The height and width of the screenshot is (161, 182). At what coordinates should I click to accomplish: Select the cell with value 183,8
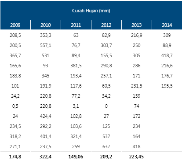click(15, 76)
